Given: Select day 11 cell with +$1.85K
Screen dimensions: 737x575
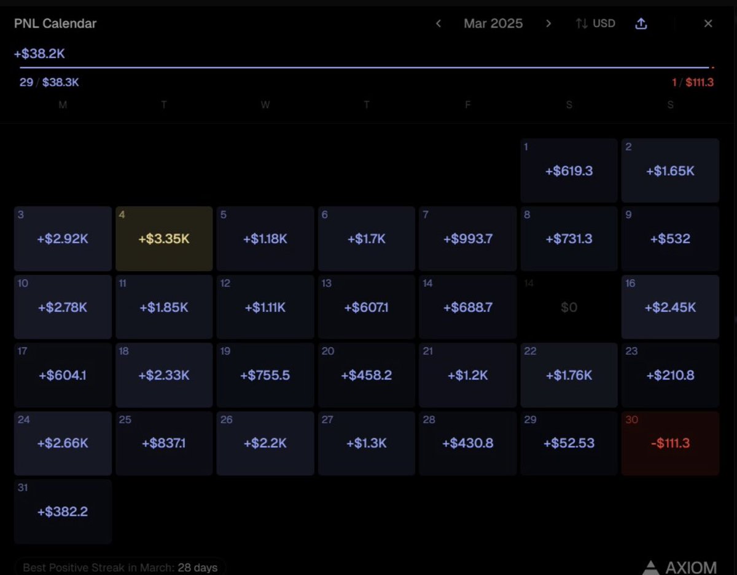Looking at the screenshot, I should point(164,307).
